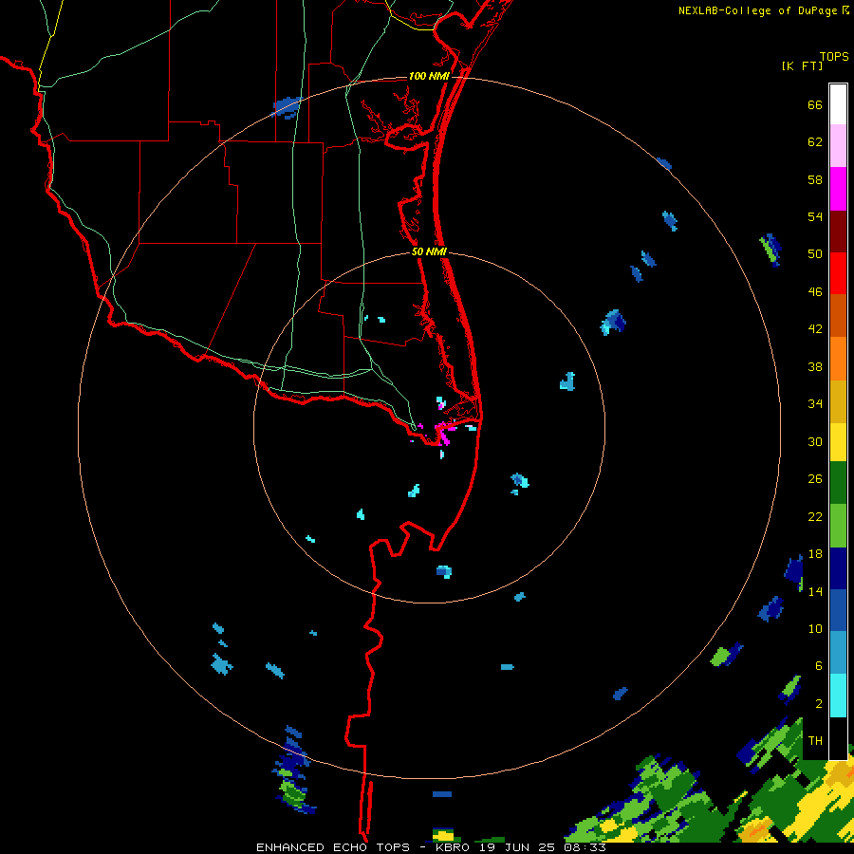
Task: Click the legend value '2'
Action: [x=819, y=703]
